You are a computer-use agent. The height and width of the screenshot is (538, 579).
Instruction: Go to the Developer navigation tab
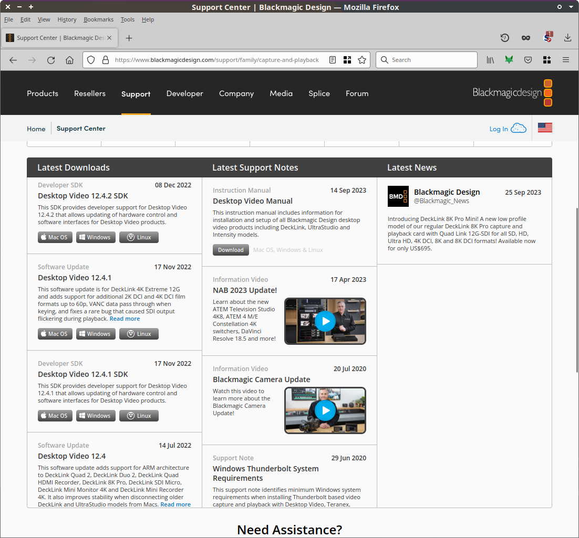184,93
